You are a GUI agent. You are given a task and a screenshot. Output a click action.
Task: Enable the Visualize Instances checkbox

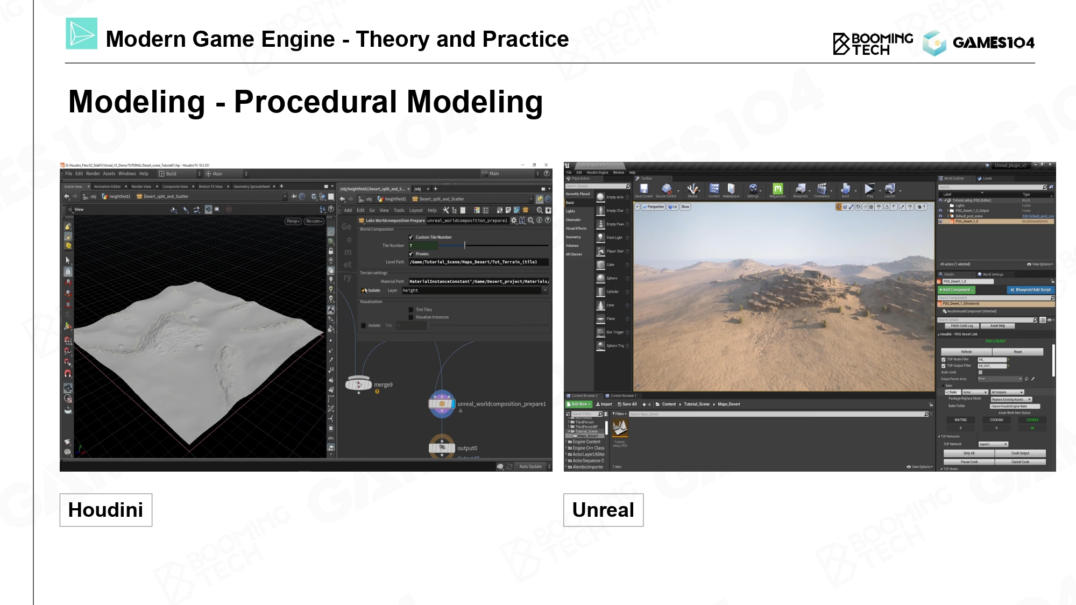pos(411,317)
